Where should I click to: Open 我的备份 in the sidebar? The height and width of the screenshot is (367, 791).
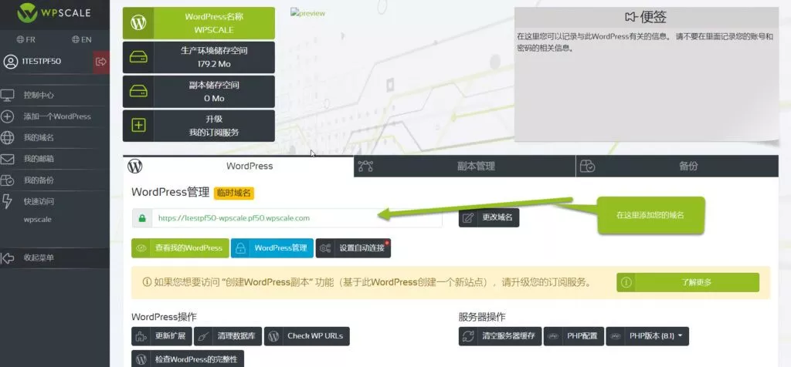click(x=39, y=180)
